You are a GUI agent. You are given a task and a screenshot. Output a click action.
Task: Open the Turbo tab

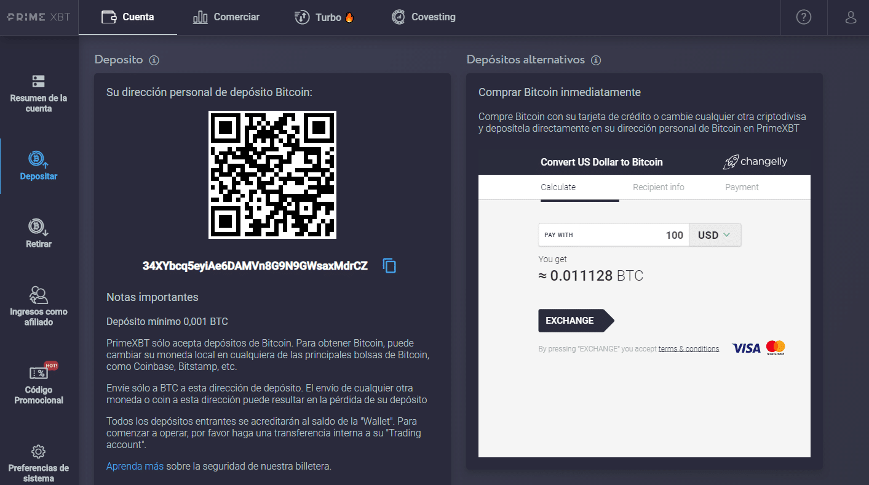coord(324,17)
